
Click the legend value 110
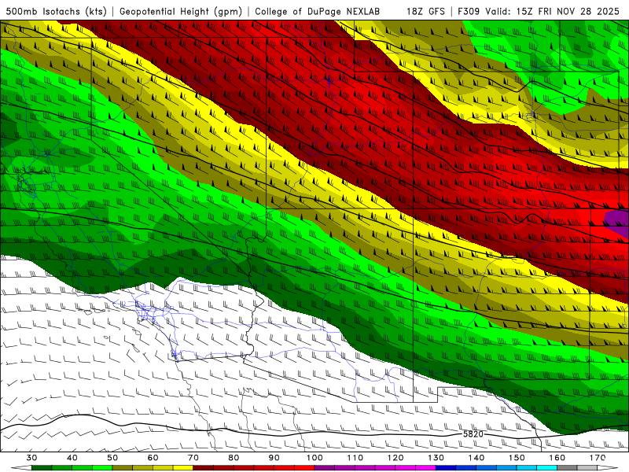coord(355,458)
